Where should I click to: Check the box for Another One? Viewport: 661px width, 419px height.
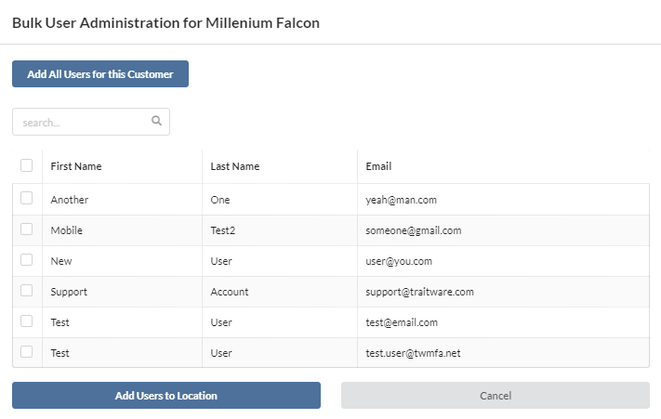point(27,198)
